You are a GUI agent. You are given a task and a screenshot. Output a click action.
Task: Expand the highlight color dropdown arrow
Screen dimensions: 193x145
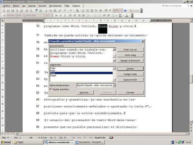123,15
